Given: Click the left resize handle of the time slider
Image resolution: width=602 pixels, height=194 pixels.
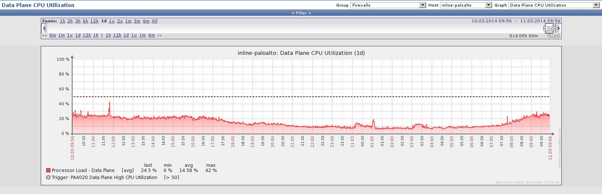Looking at the screenshot, I should click(x=545, y=29).
